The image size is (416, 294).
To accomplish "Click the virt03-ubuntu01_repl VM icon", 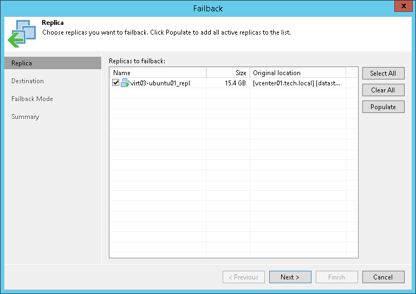I will (125, 83).
